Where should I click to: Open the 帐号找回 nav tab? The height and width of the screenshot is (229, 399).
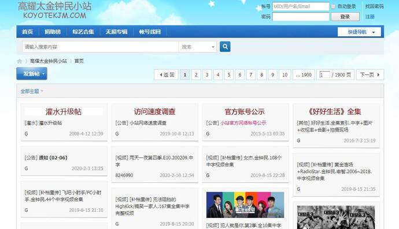(x=150, y=32)
